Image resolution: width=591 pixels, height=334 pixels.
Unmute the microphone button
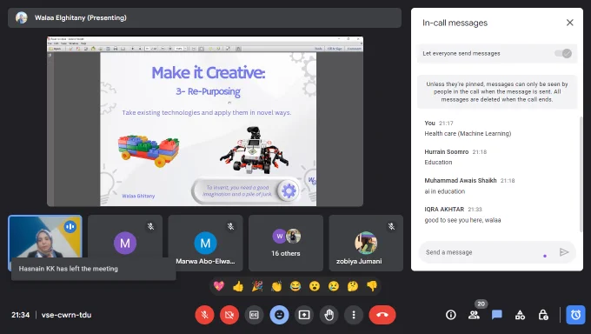coord(204,315)
